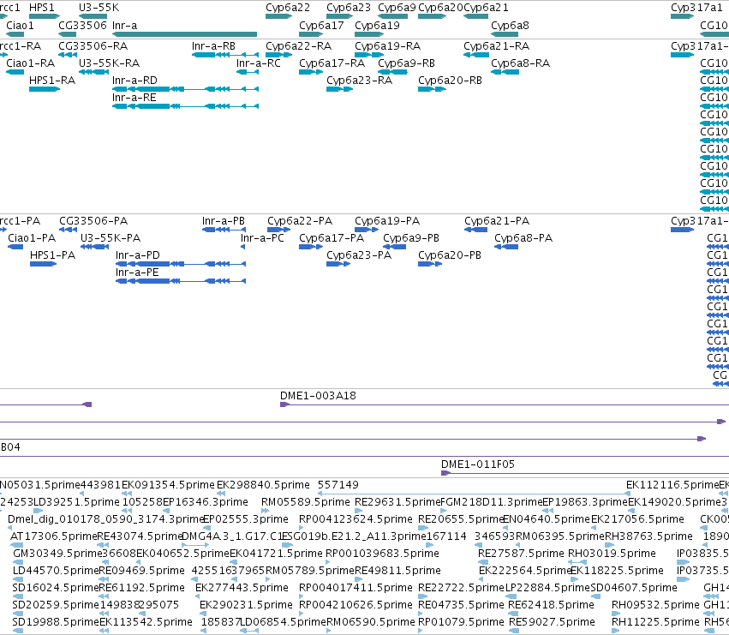Click transcript Inr-a-RC
This screenshot has width=729, height=635.
click(x=248, y=72)
